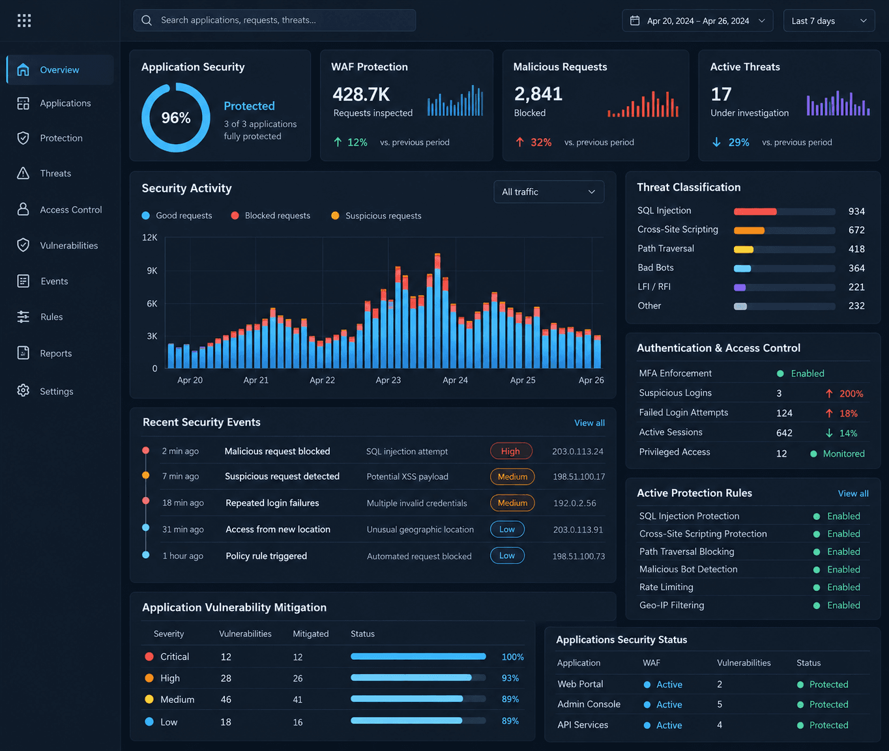Click the Applications sidebar icon

pyautogui.click(x=23, y=104)
